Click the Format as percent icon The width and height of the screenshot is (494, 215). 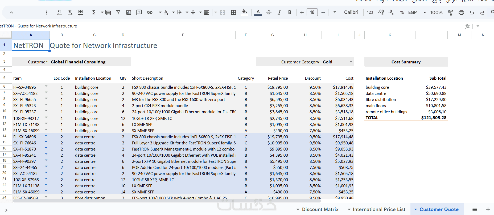402,12
